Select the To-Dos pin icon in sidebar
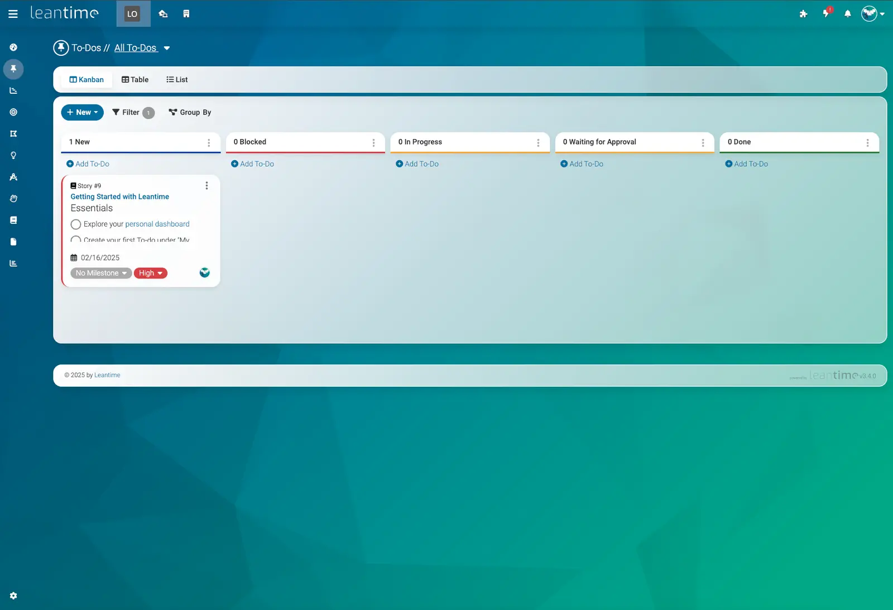Screen dimensions: 893x610 tap(13, 69)
